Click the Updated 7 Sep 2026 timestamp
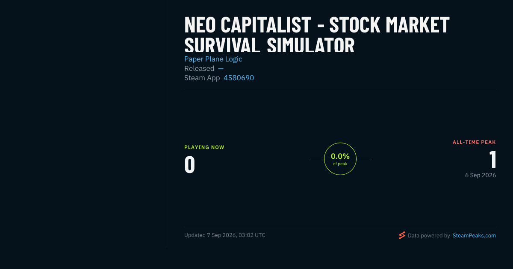The width and height of the screenshot is (513, 269). tap(225, 235)
